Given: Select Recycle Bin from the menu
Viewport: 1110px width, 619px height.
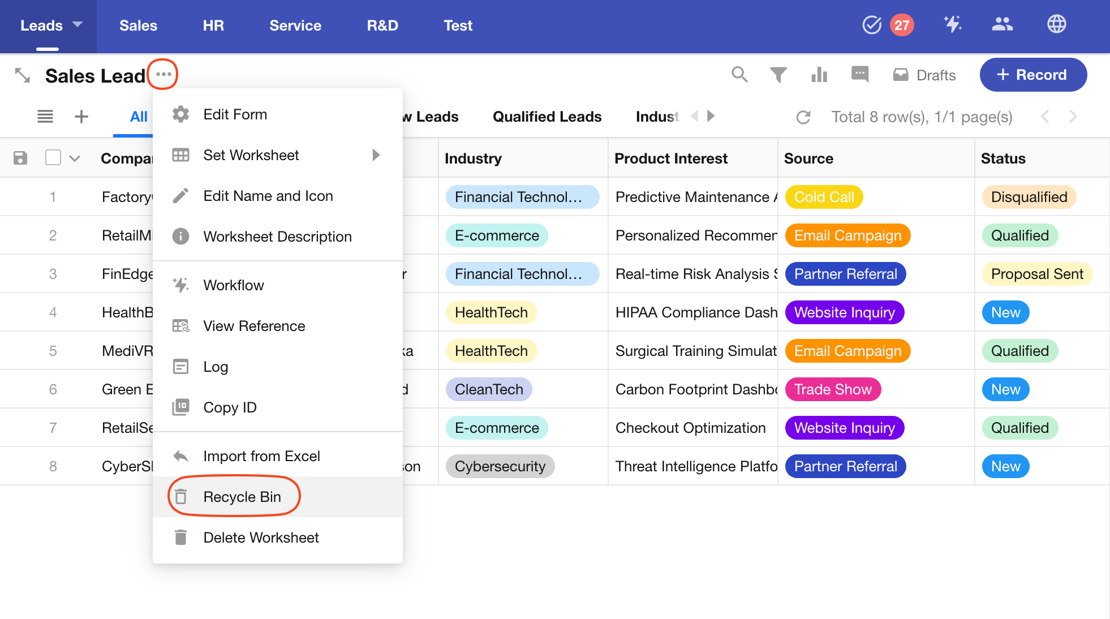Looking at the screenshot, I should (242, 497).
